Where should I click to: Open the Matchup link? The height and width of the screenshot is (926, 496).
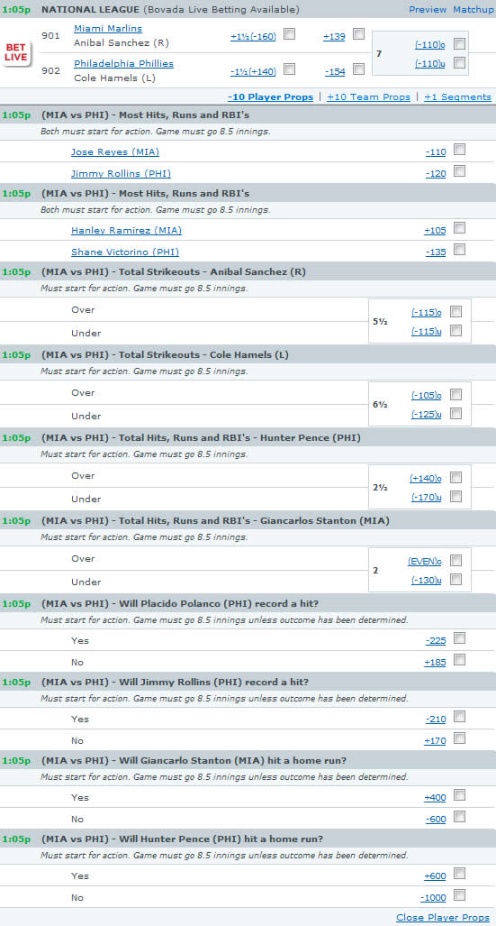[x=473, y=9]
